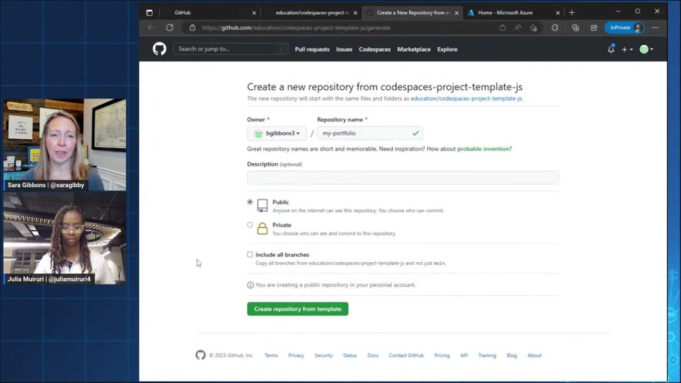This screenshot has height=383, width=681.
Task: Open browser collections icon
Action: (575, 28)
